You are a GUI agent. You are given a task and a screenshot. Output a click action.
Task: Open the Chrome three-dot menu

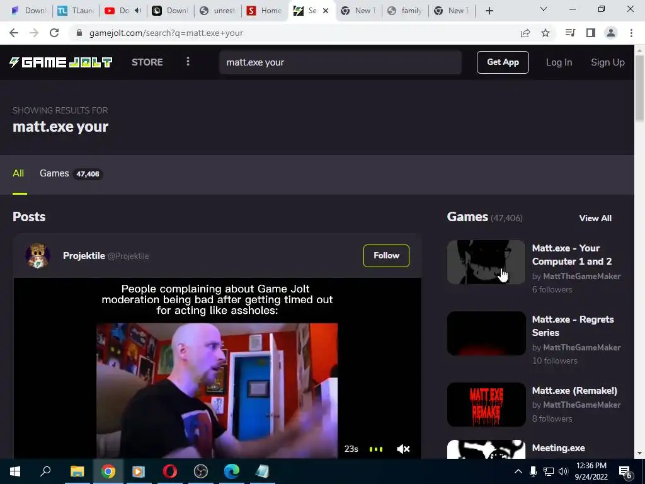point(631,33)
